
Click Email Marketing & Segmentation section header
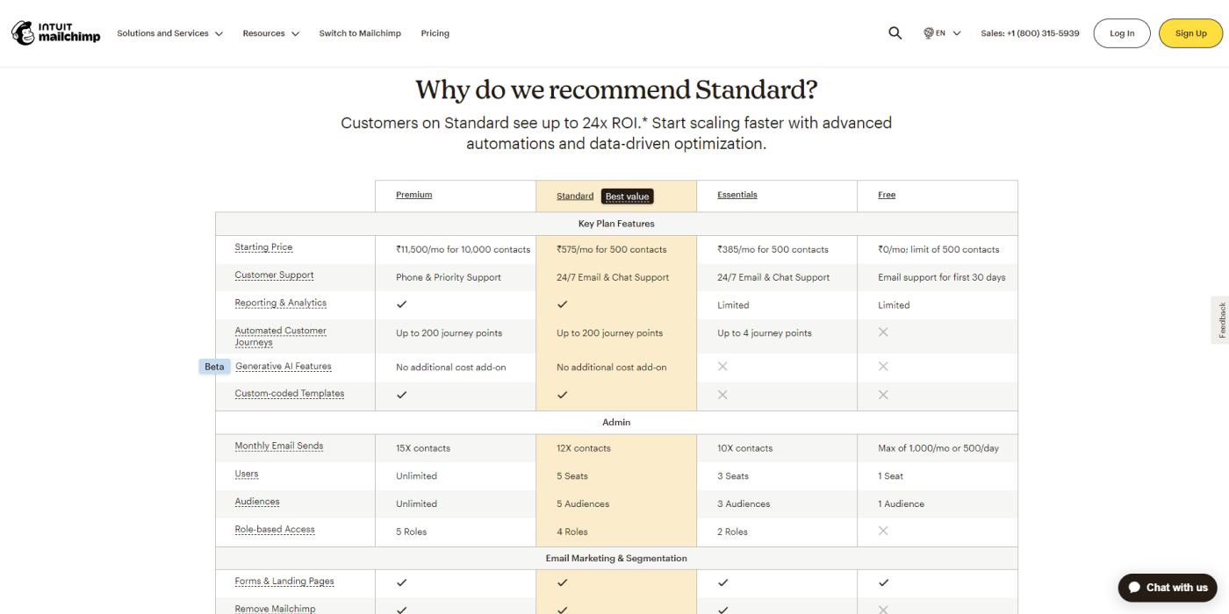tap(616, 559)
